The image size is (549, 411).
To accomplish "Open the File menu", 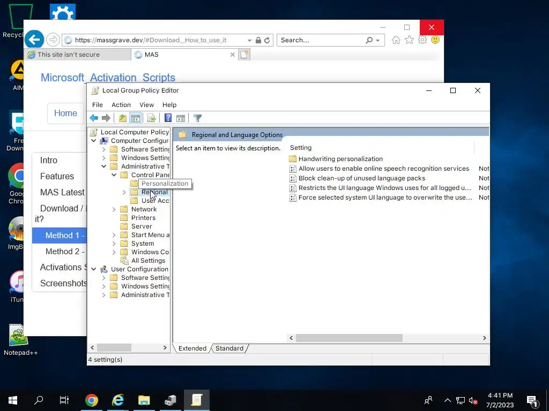I will pos(98,105).
